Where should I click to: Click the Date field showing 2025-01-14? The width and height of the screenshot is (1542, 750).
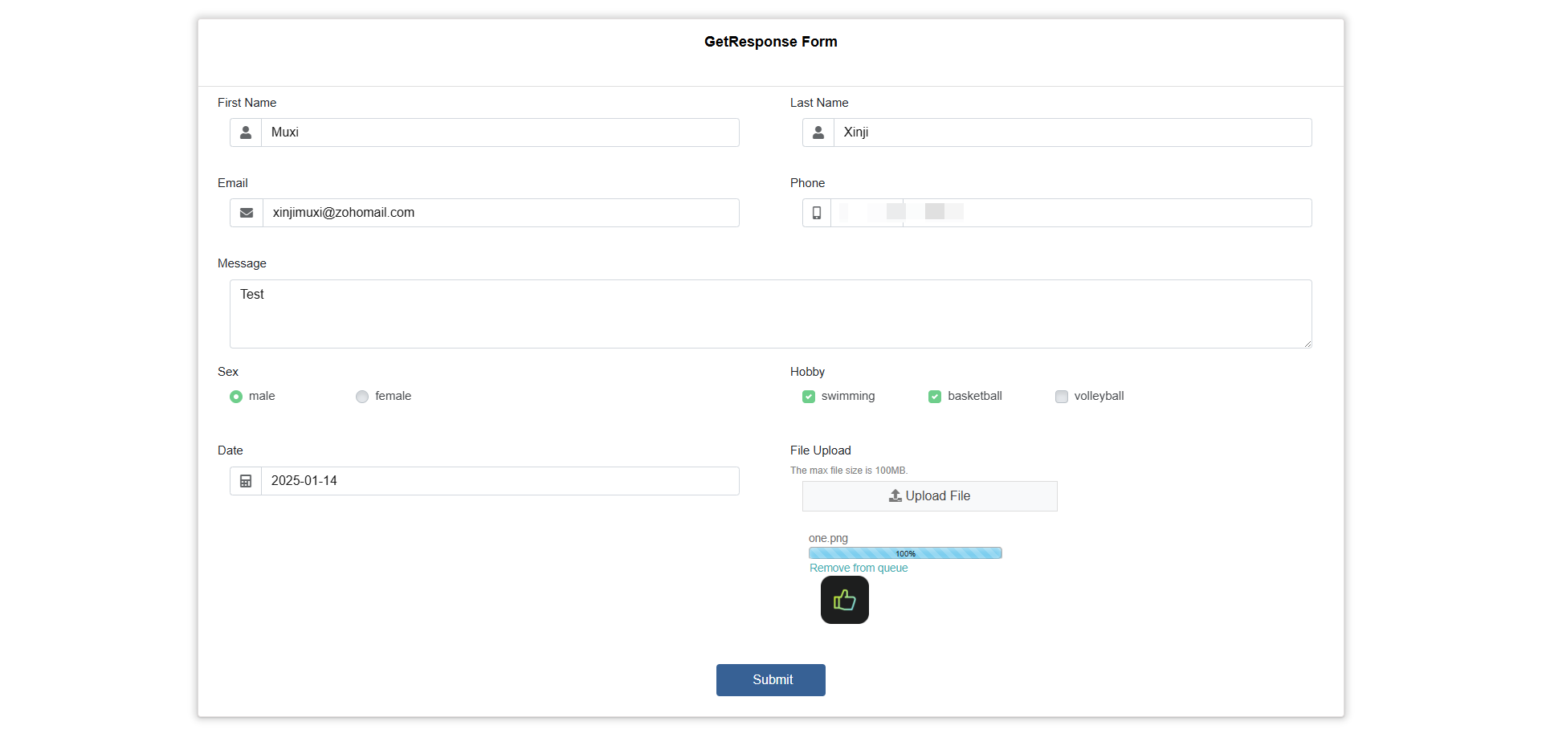click(x=500, y=481)
